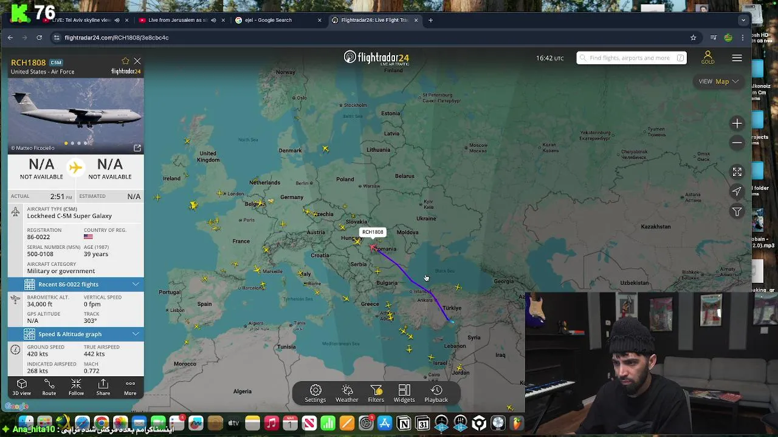The height and width of the screenshot is (437, 778).
Task: Go back in browser history
Action: pyautogui.click(x=10, y=38)
